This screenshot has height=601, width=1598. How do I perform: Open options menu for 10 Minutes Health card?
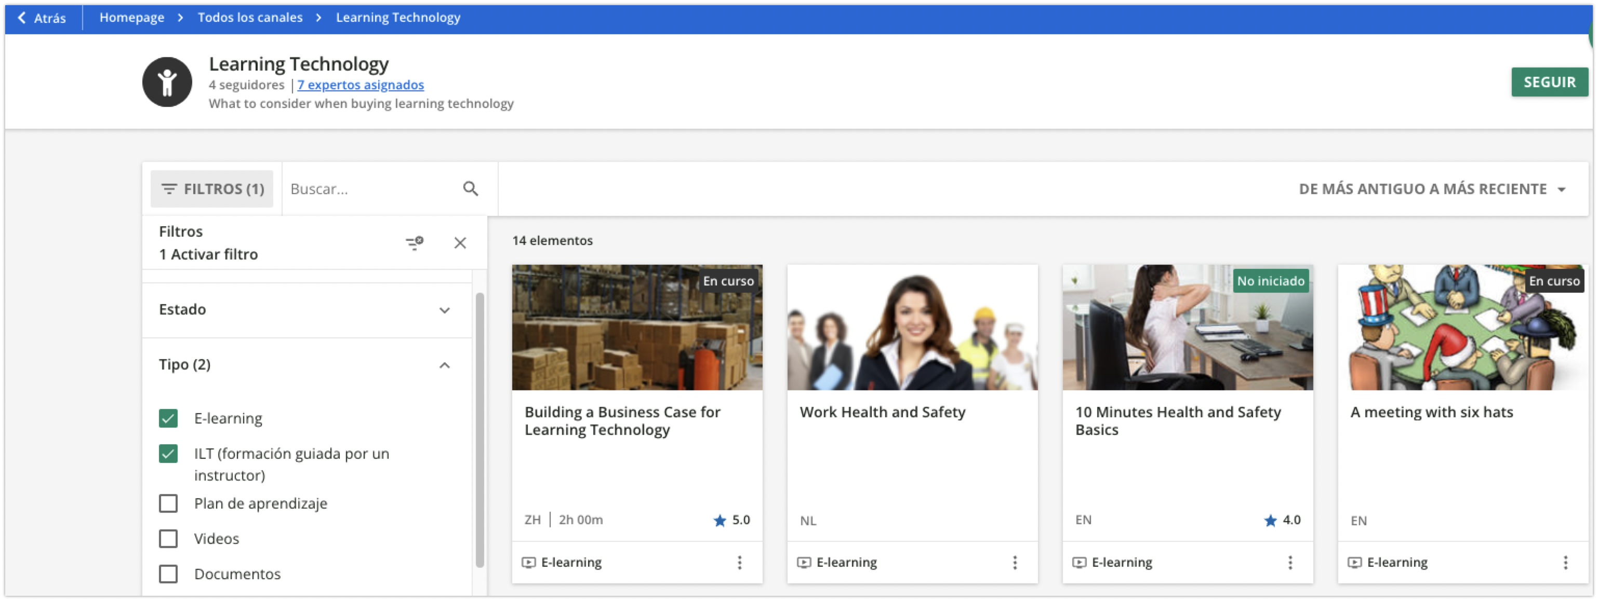click(1290, 562)
